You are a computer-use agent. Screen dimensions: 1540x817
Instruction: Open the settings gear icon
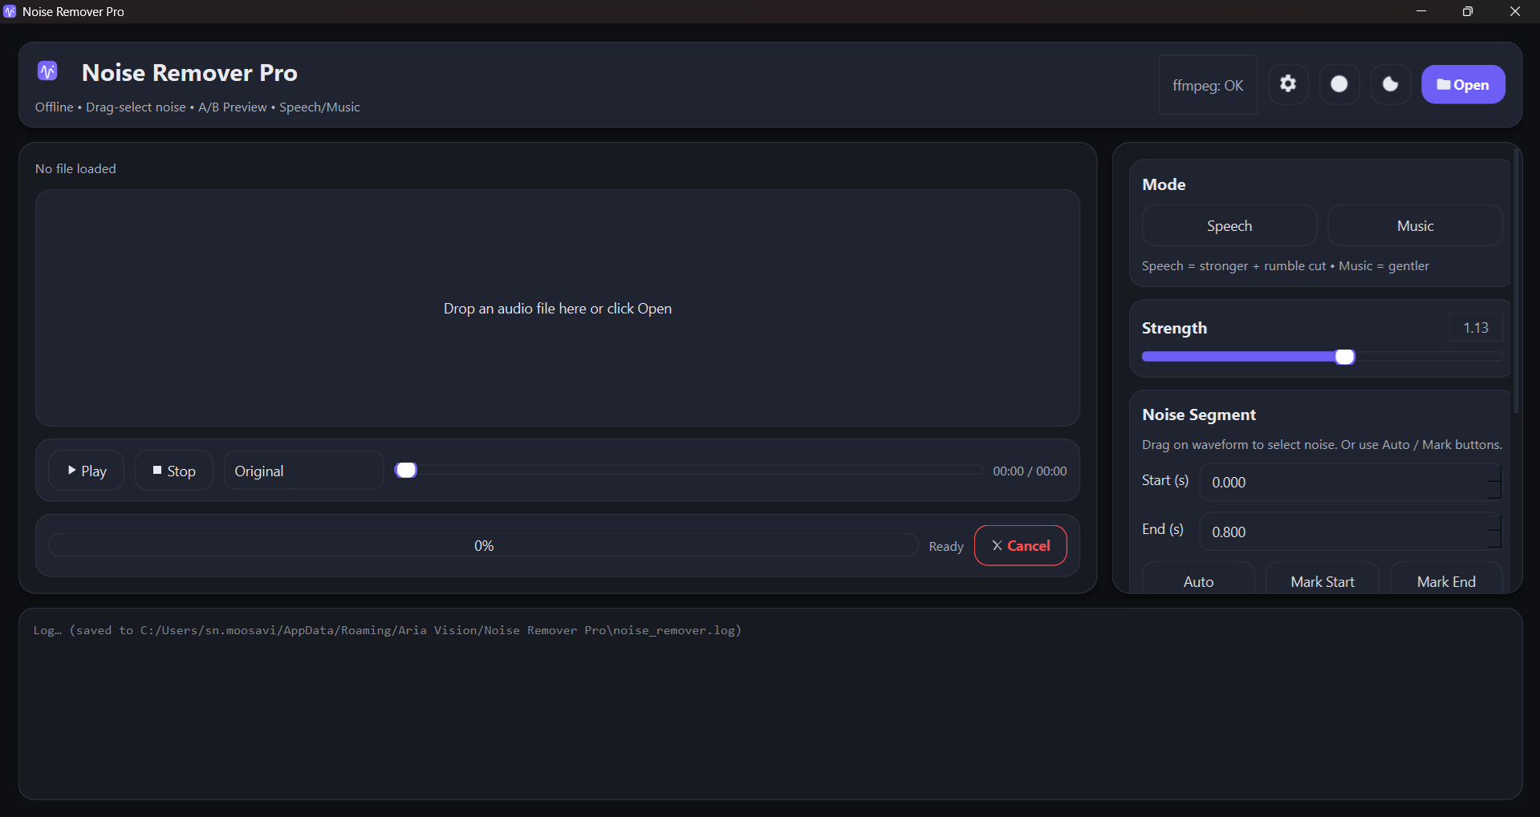[1288, 84]
